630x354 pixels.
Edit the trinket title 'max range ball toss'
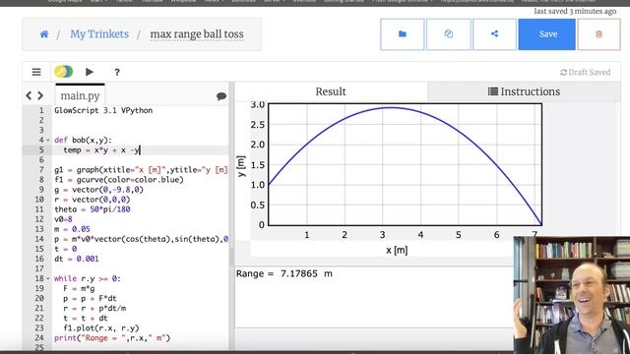(x=197, y=34)
